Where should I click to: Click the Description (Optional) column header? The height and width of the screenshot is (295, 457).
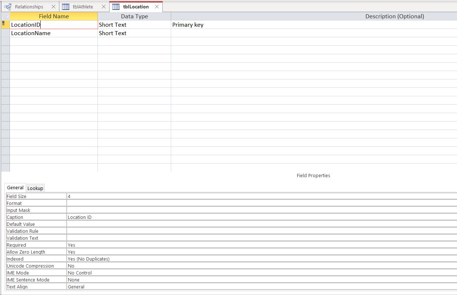pos(314,16)
